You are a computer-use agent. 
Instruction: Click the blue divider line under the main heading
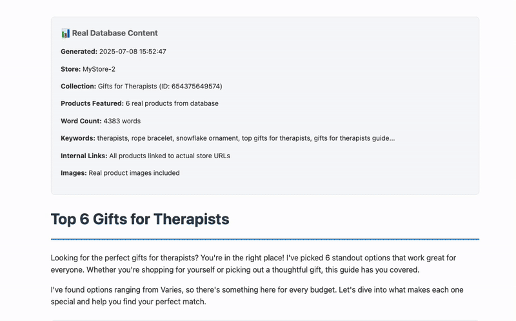click(264, 239)
